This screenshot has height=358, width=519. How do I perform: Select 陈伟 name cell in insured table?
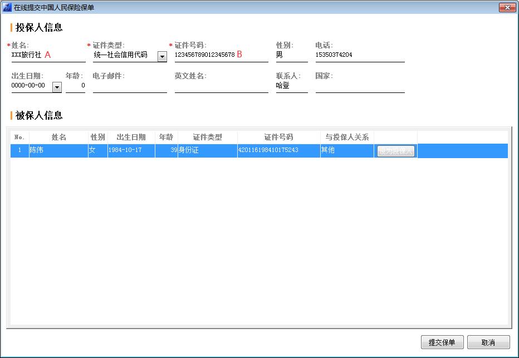click(58, 150)
